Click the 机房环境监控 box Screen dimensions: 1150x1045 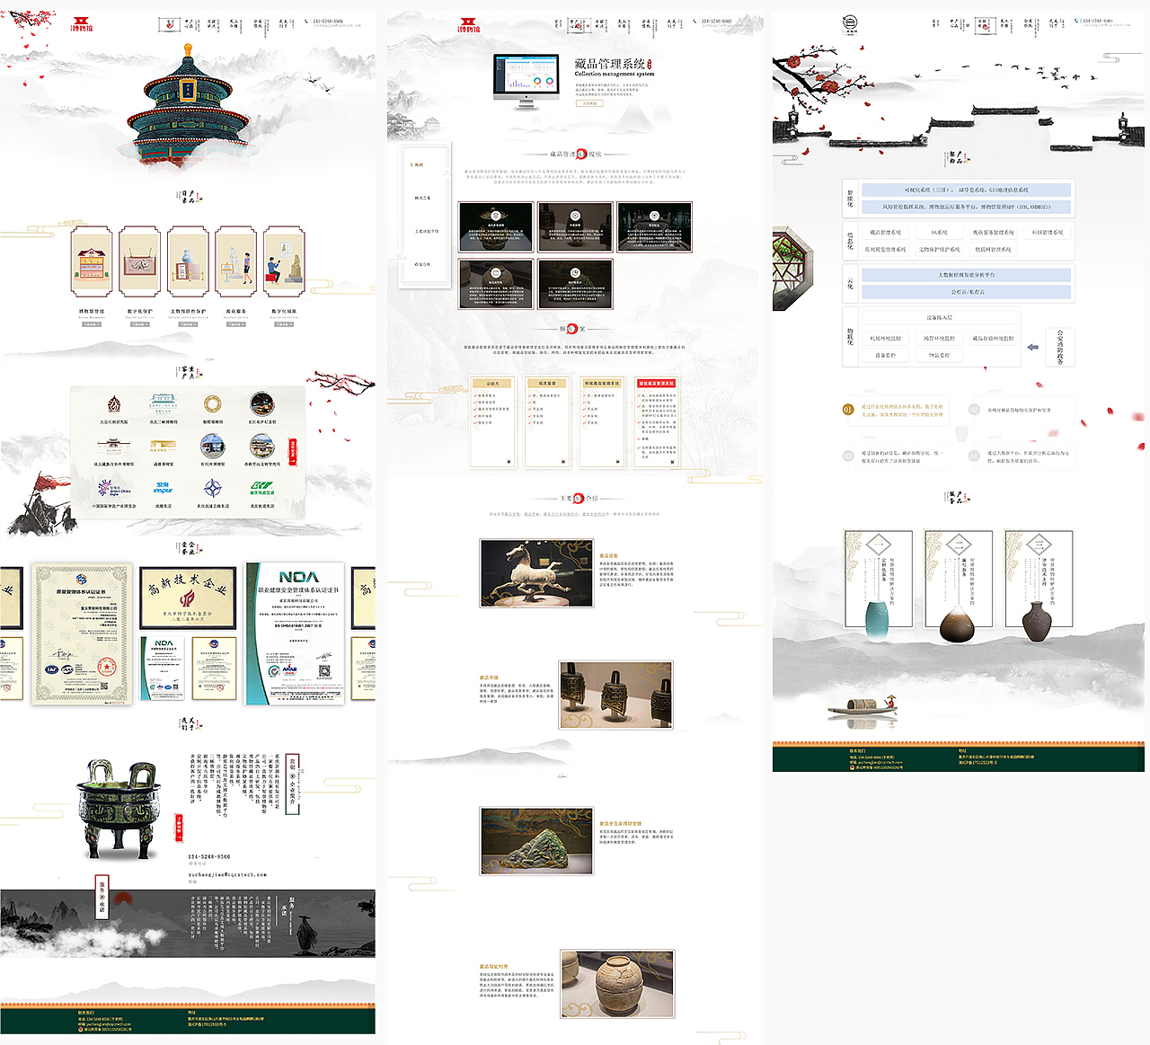(886, 339)
